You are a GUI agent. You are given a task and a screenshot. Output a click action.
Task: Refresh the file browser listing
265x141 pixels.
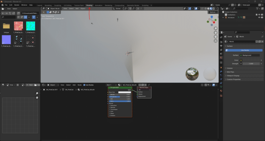pos(14,13)
